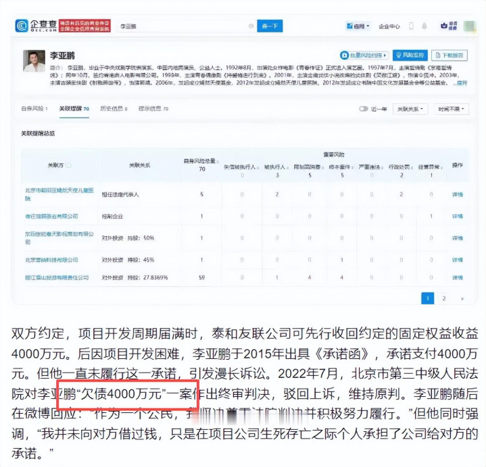This screenshot has height=467, width=486.
Task: Open 详情 for 持股 45% row
Action: pyautogui.click(x=458, y=260)
